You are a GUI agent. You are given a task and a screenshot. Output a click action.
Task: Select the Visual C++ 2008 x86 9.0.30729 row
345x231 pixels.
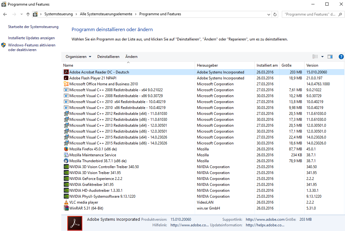point(203,96)
